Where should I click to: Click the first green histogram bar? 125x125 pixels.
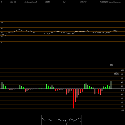tap(2, 85)
